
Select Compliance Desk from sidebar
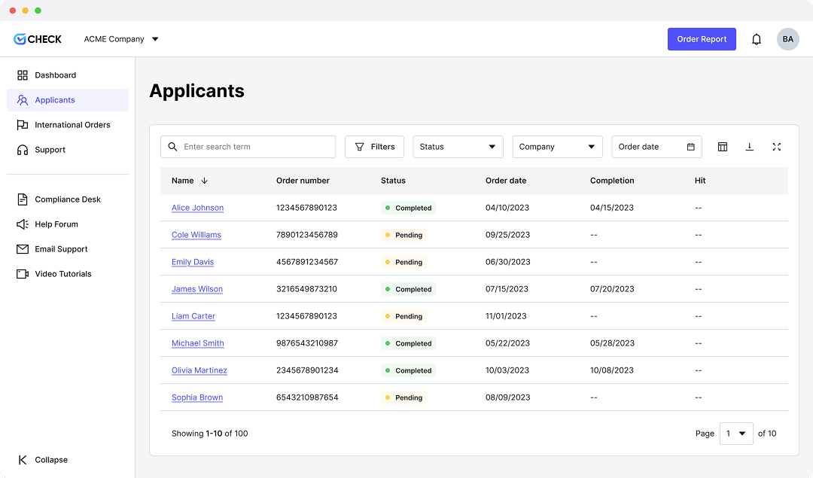tap(67, 199)
